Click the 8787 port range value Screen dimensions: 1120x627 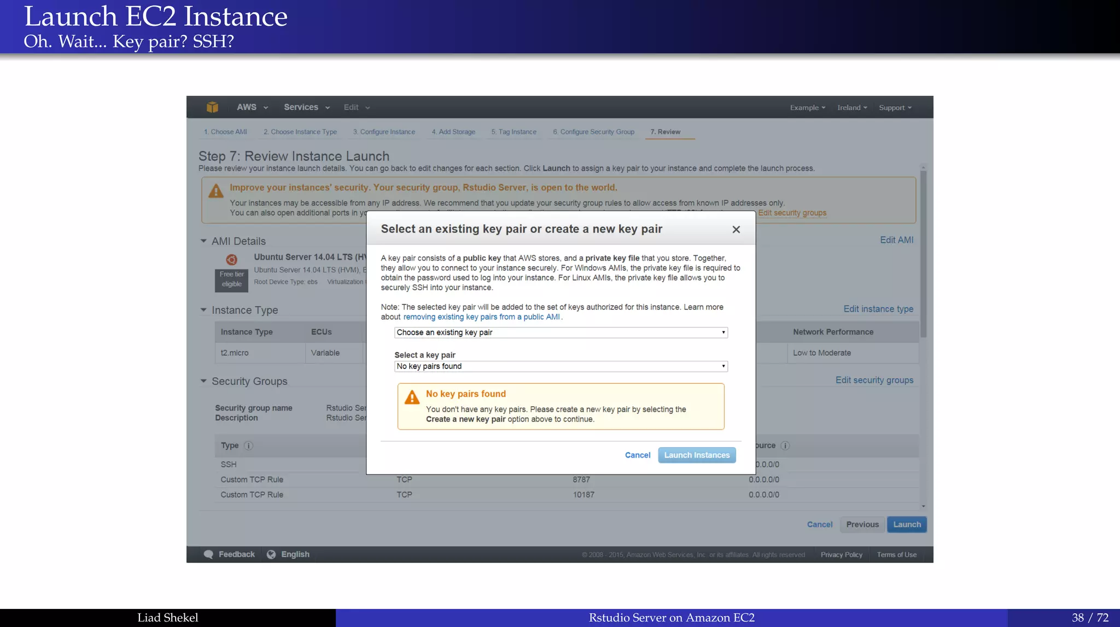click(x=581, y=479)
